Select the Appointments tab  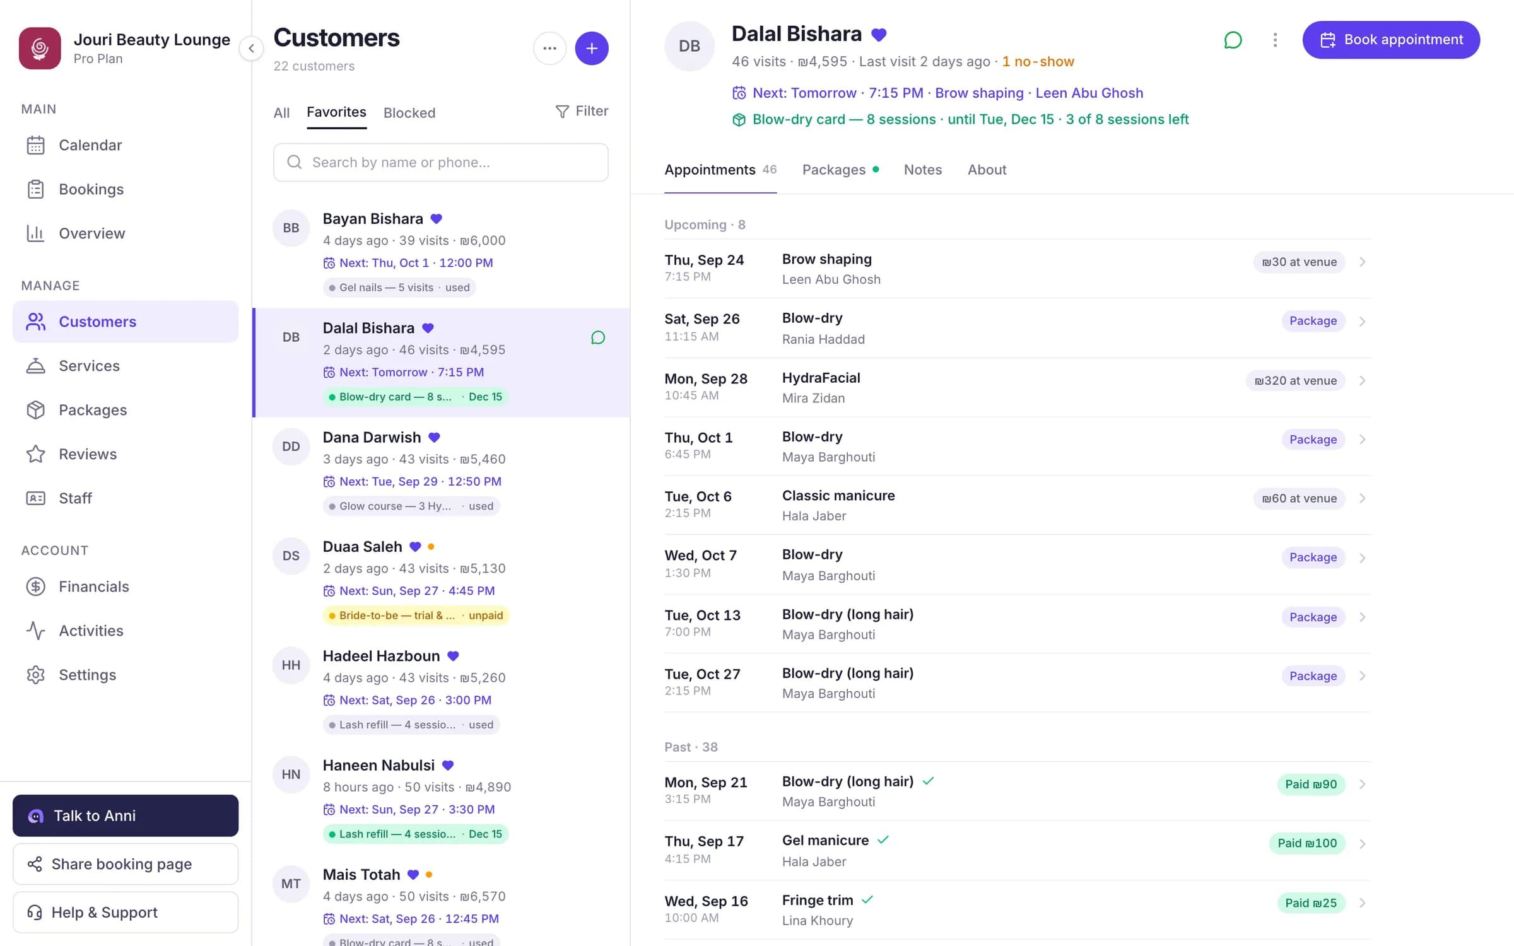pos(720,170)
